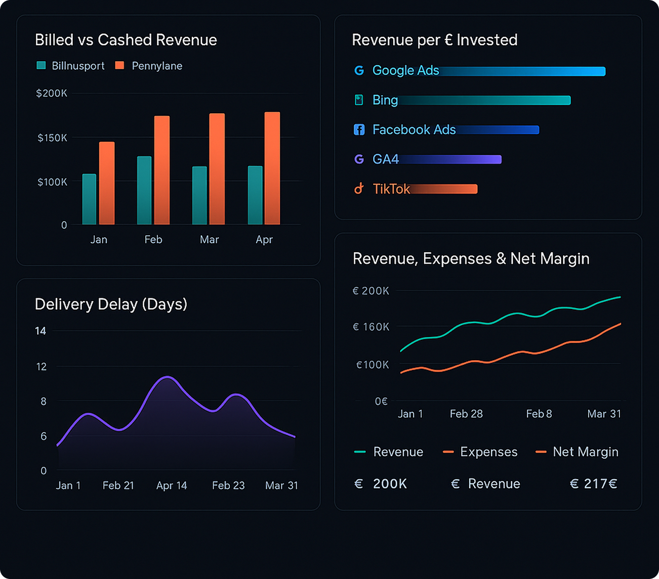
Task: Click the Net Margin legend entry
Action: tap(577, 452)
